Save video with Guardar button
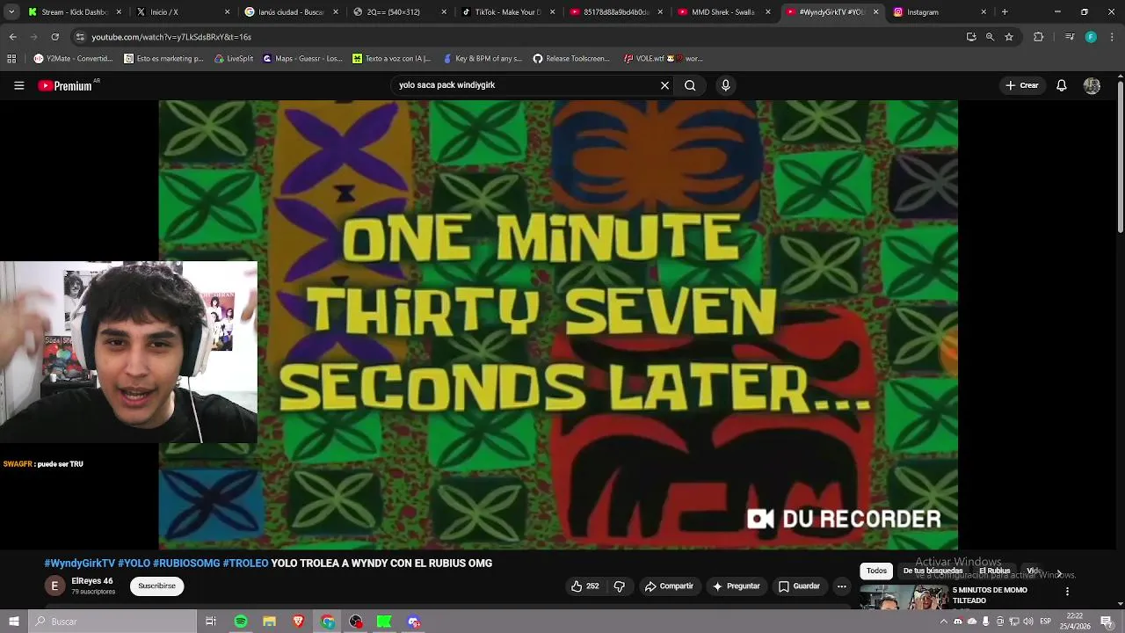Image resolution: width=1125 pixels, height=633 pixels. point(799,586)
